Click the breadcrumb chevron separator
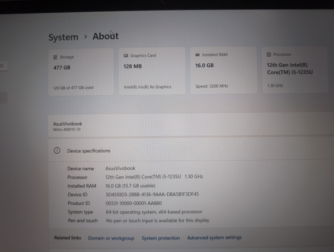 [x=85, y=37]
